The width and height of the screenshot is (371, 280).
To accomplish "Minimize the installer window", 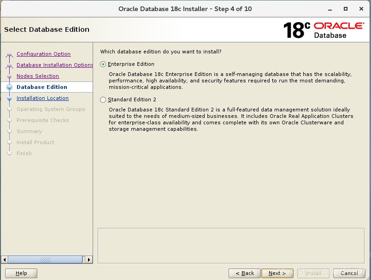I will [330, 9].
